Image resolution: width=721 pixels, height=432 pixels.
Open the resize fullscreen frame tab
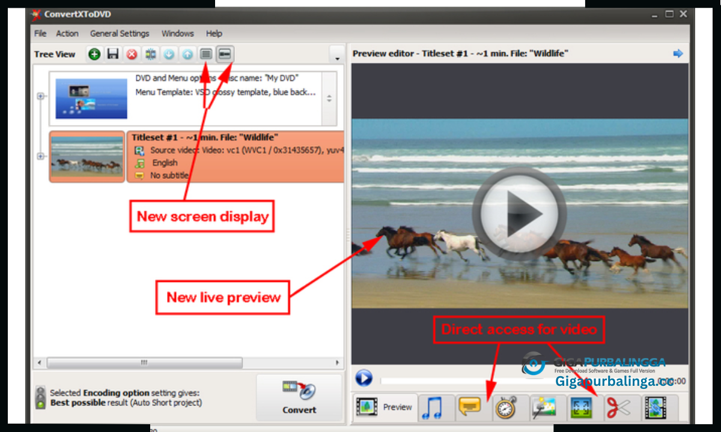(581, 408)
